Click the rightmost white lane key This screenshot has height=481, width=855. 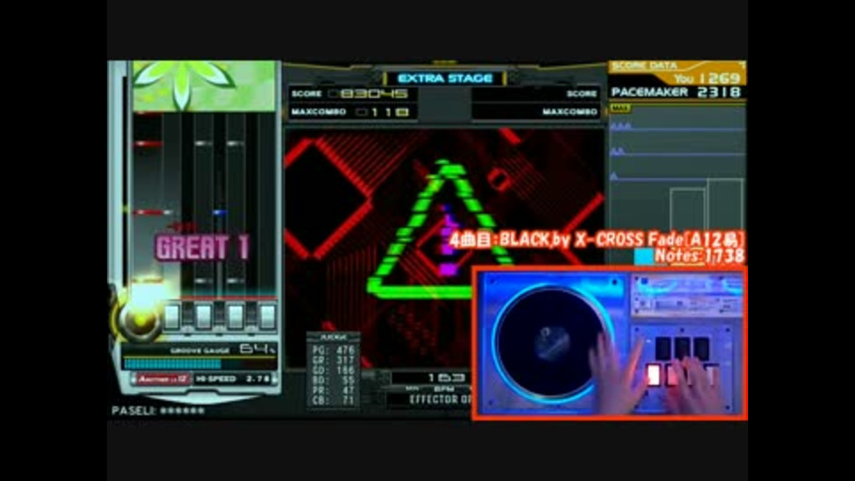pos(266,316)
